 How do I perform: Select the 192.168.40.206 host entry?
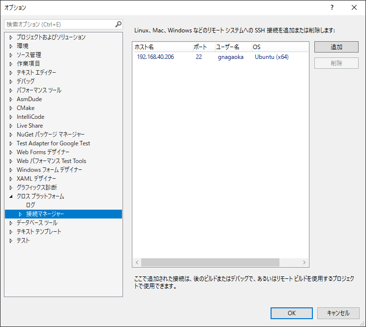point(155,57)
